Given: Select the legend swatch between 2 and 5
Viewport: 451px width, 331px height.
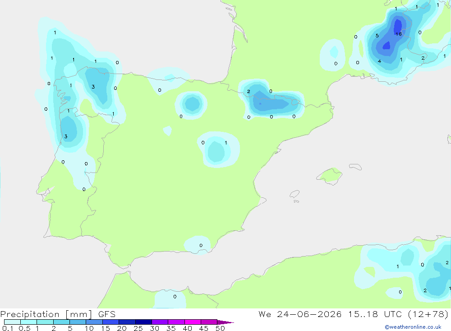Looking at the screenshot, I should click(x=61, y=322).
